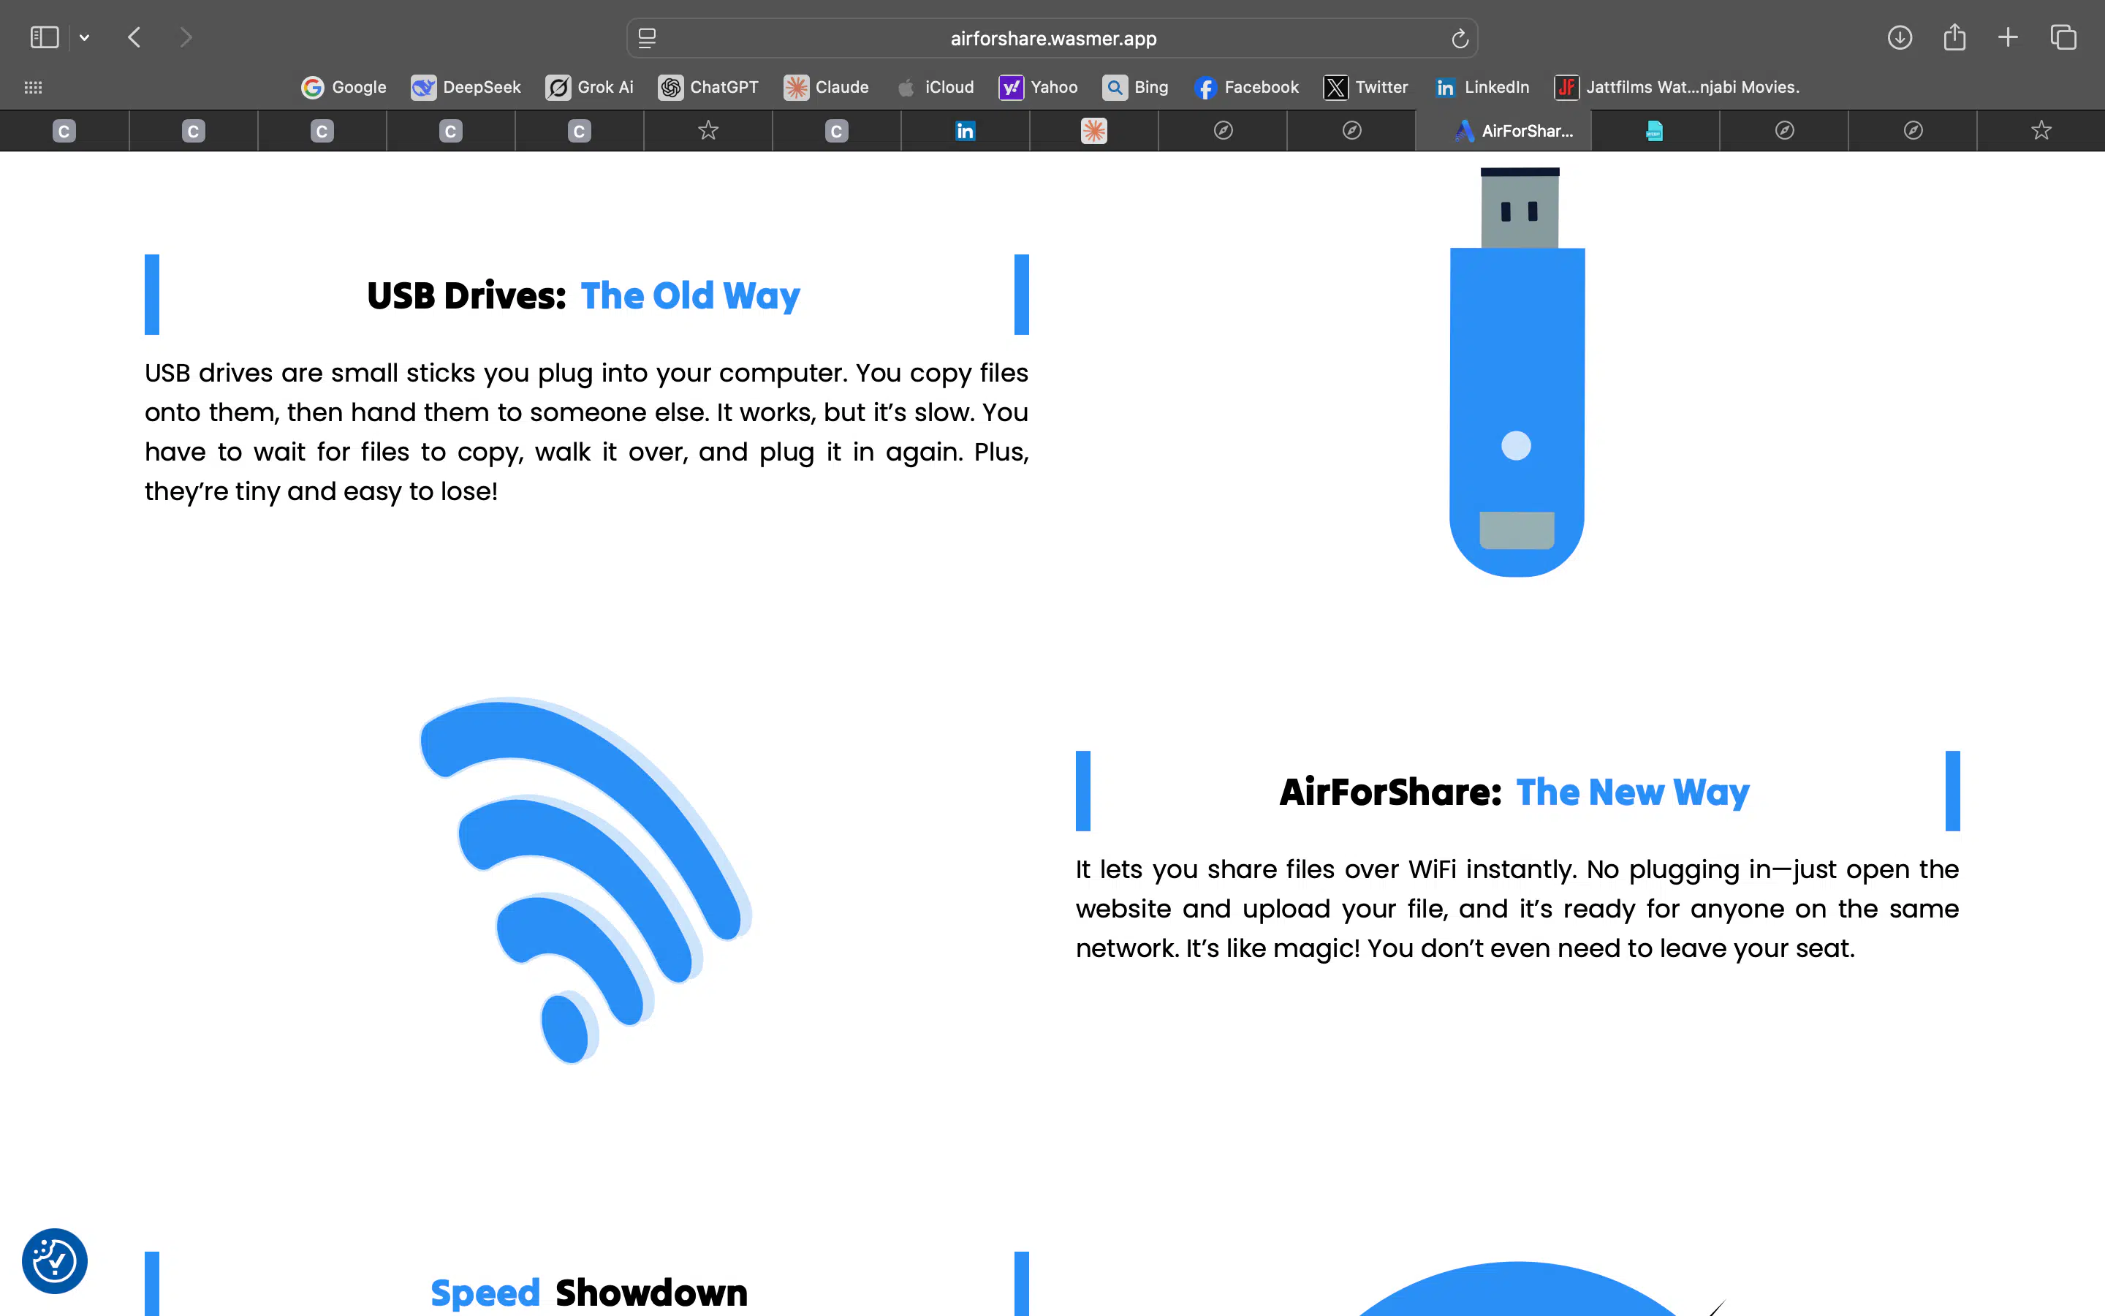Open the Twitter bookmark
This screenshot has height=1316, width=2105.
click(1365, 87)
